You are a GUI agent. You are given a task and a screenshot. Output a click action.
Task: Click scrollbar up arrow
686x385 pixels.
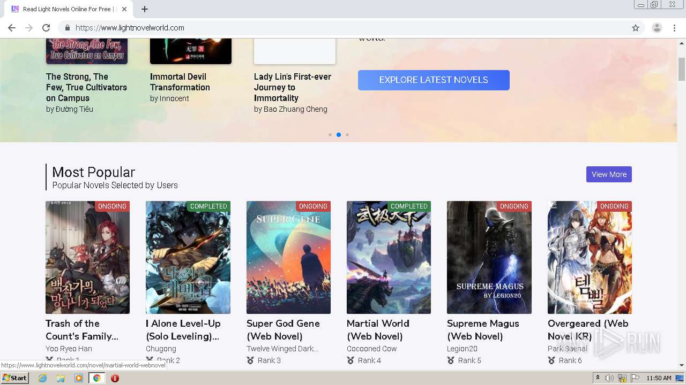[x=682, y=42]
